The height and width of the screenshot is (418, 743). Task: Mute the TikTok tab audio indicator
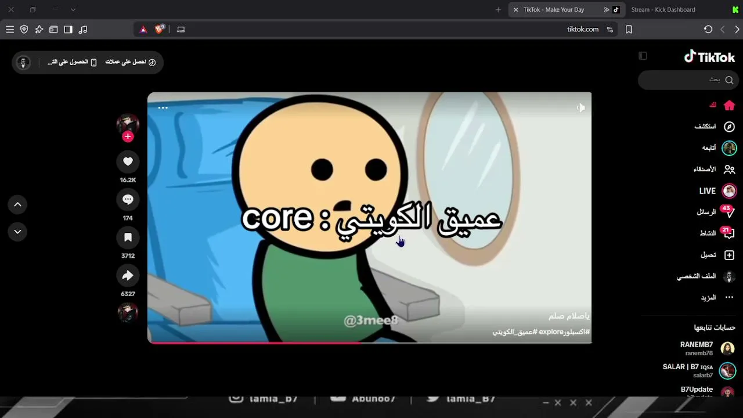tap(606, 10)
